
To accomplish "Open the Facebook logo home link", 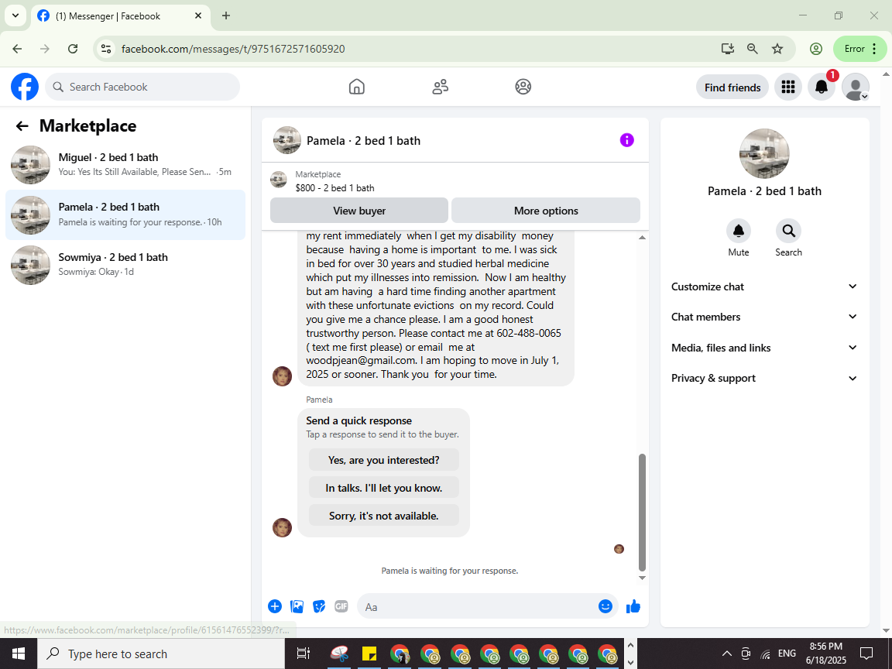I will (x=25, y=87).
